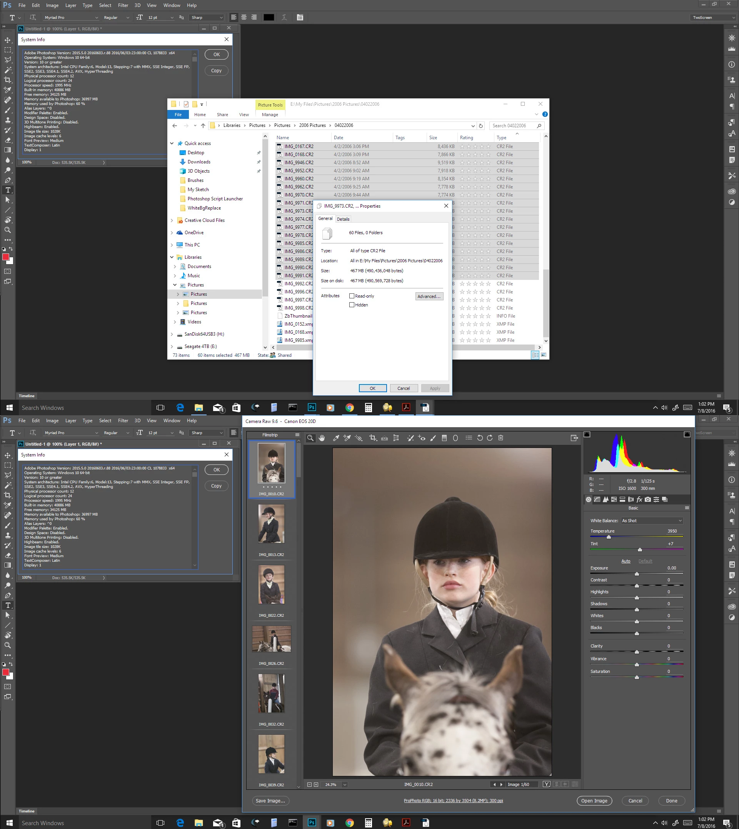Screen dimensions: 739x829
Task: Click the trash mark-for-delete icon
Action: tap(500, 438)
